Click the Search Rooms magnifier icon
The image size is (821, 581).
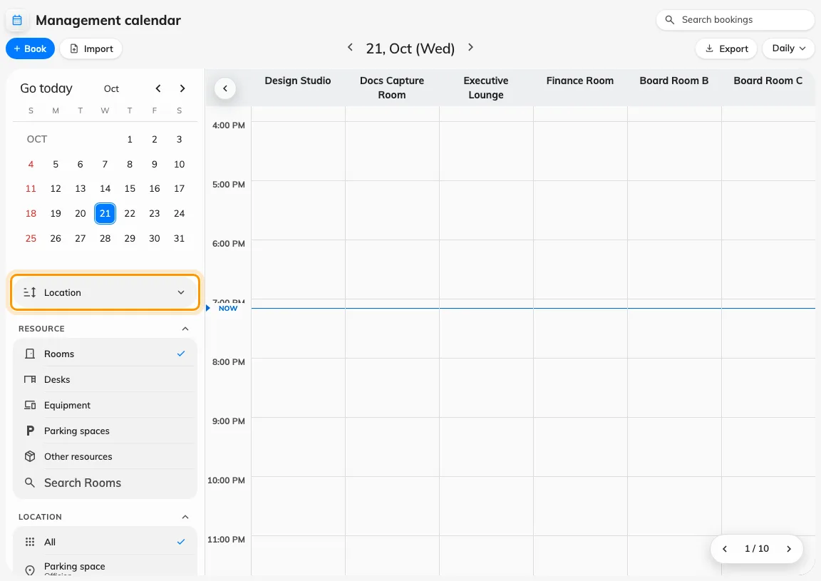[30, 483]
